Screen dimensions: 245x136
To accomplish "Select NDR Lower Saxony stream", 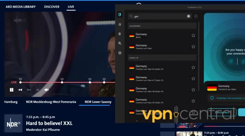I will [x=98, y=102].
